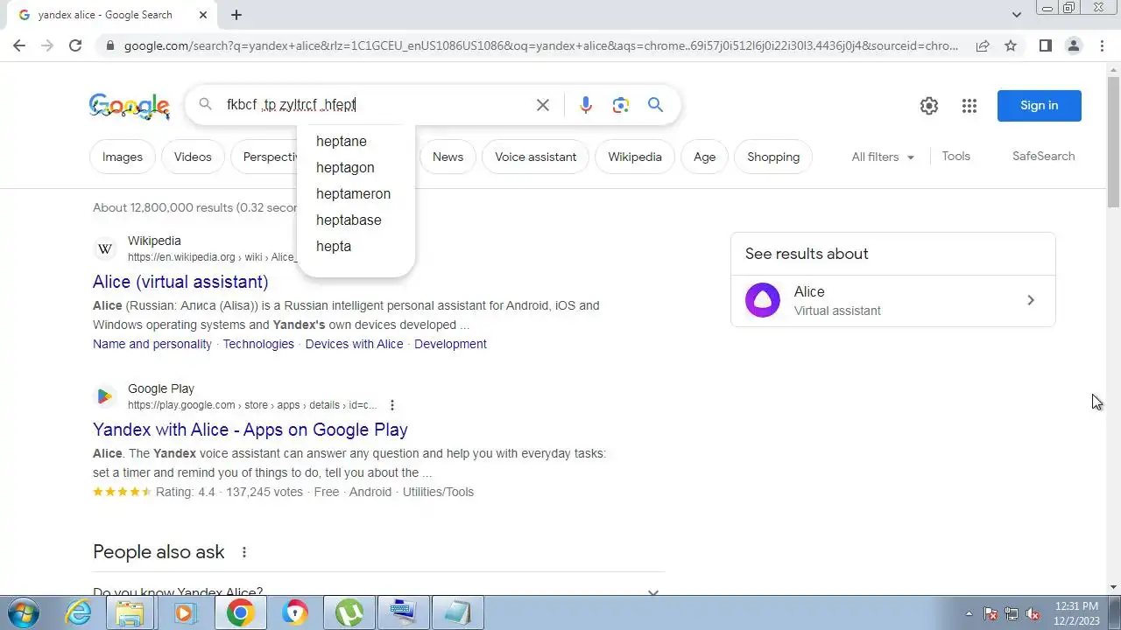Image resolution: width=1121 pixels, height=630 pixels.
Task: Click the share page icon in address bar
Action: coord(983,45)
